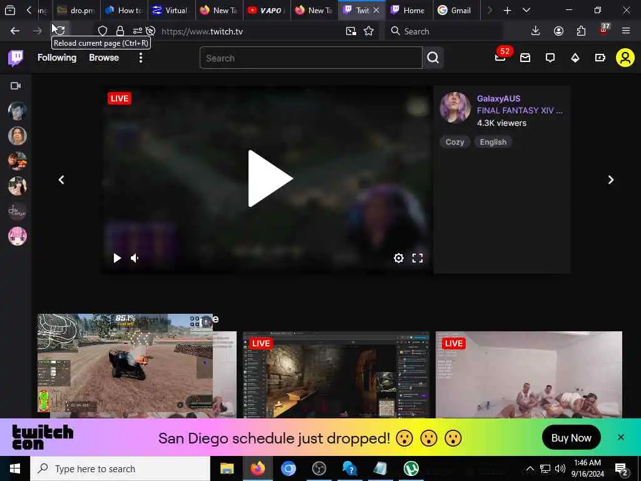Viewport: 641px width, 481px height.
Task: Click the tracking protection shield icon
Action: click(x=103, y=31)
